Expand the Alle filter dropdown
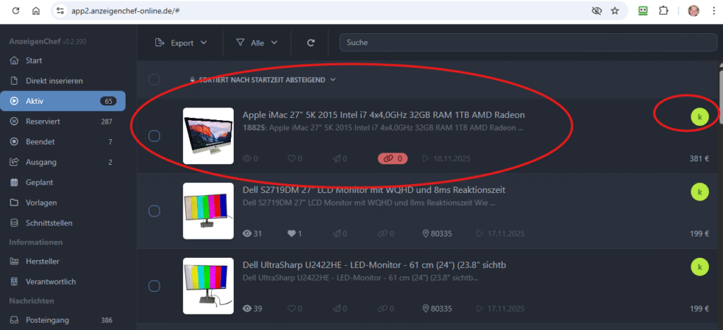This screenshot has width=723, height=330. 256,42
